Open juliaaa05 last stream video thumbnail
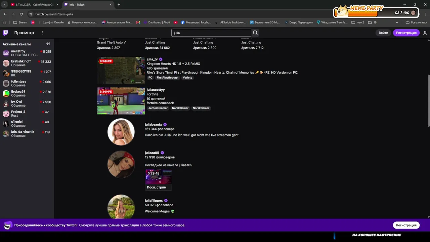The image size is (430, 242). coord(158,180)
